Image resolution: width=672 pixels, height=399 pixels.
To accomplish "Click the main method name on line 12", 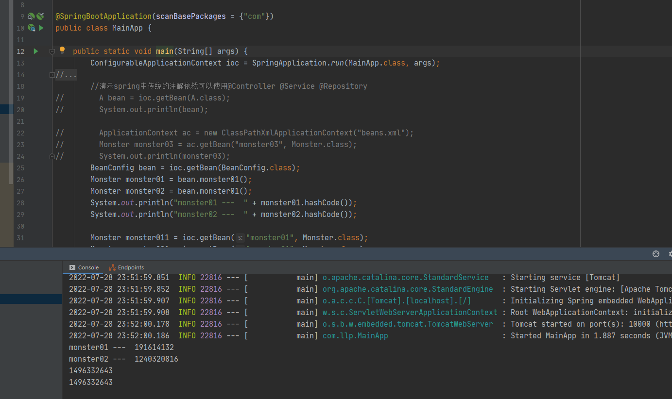I will tap(165, 51).
